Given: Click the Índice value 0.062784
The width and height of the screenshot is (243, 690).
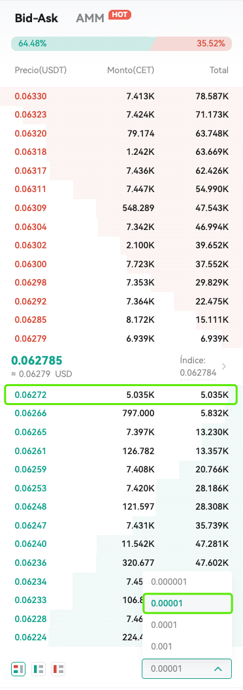Looking at the screenshot, I should 198,372.
